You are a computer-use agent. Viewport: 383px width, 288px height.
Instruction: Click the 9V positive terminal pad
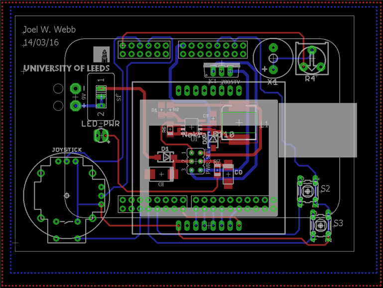pyautogui.click(x=76, y=105)
